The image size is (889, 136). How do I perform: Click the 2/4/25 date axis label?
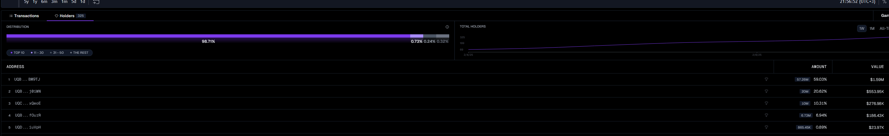tap(468, 55)
